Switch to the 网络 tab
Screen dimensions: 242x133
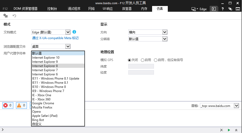click(91, 9)
